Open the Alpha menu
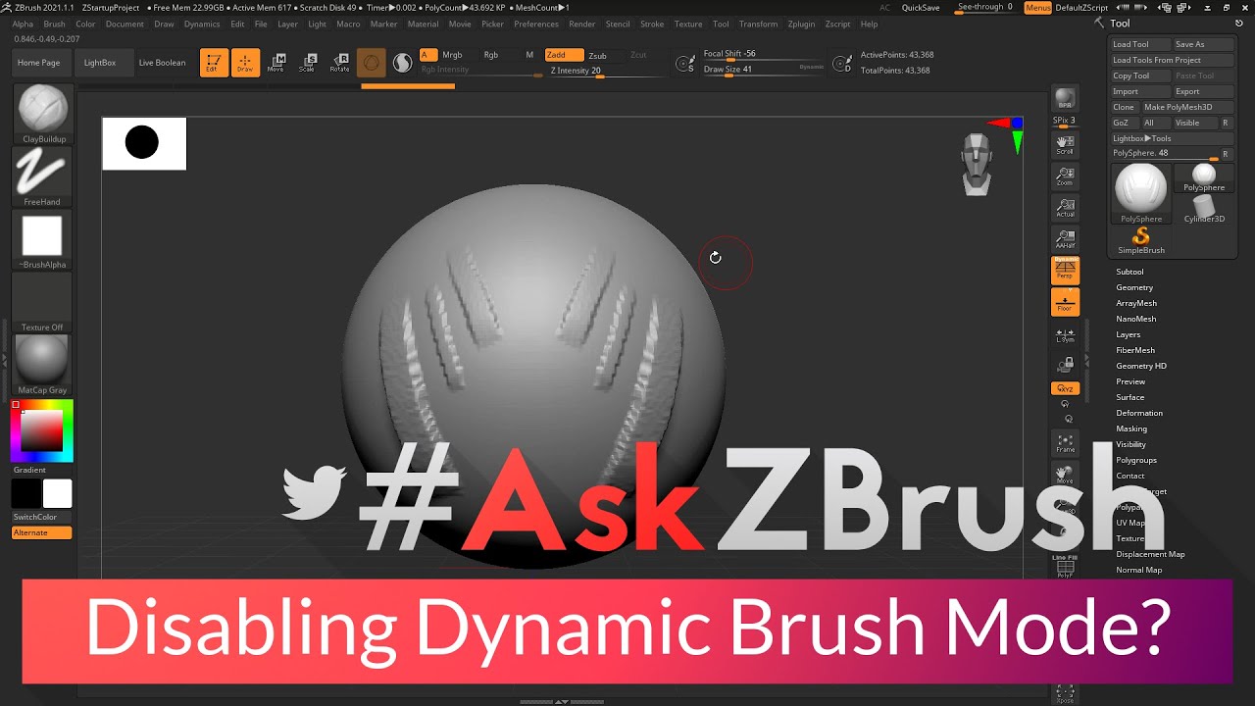 (23, 24)
